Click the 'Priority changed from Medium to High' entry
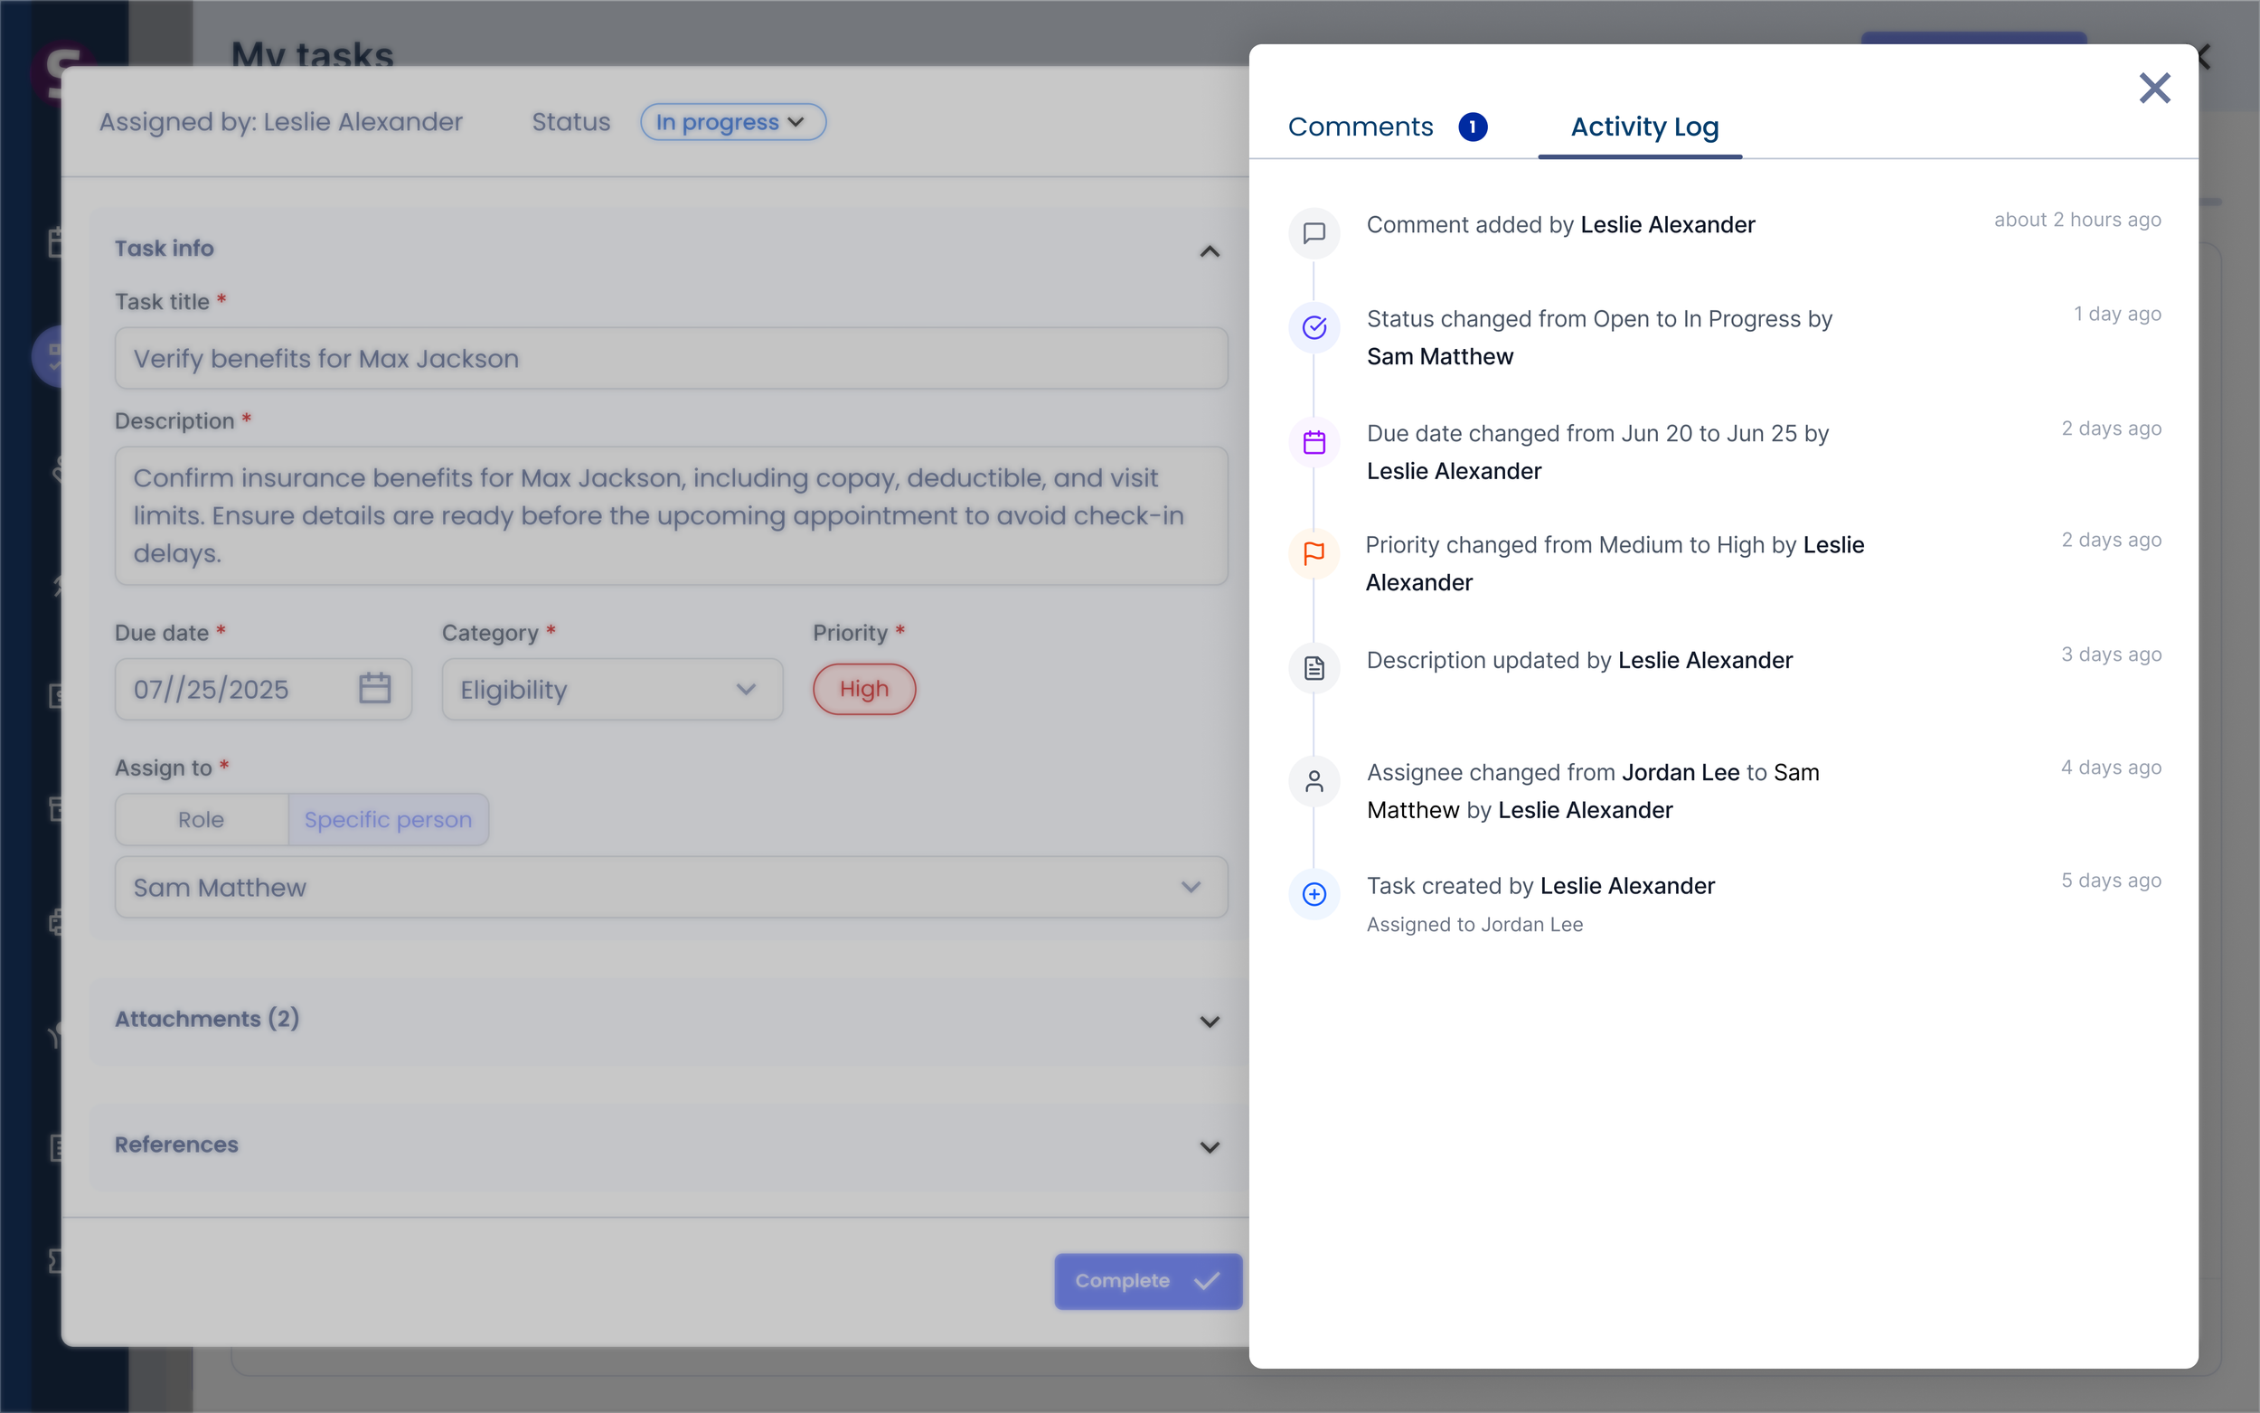This screenshot has width=2260, height=1413. (x=1615, y=563)
